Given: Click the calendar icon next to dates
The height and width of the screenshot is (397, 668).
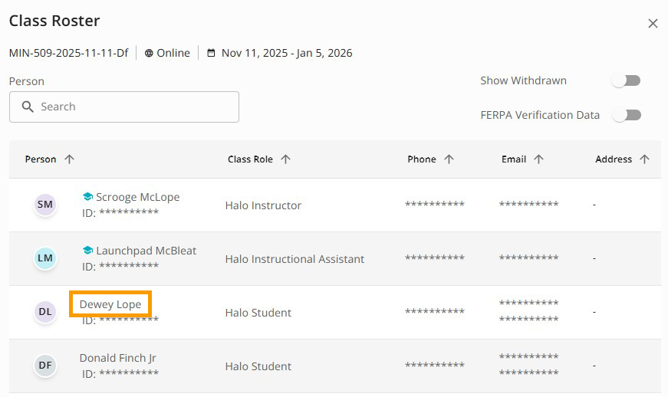Looking at the screenshot, I should tap(211, 54).
